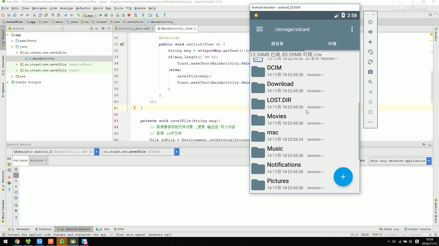This screenshot has height=246, width=439.
Task: Open the Pictures folder in emulator
Action: pyautogui.click(x=305, y=184)
